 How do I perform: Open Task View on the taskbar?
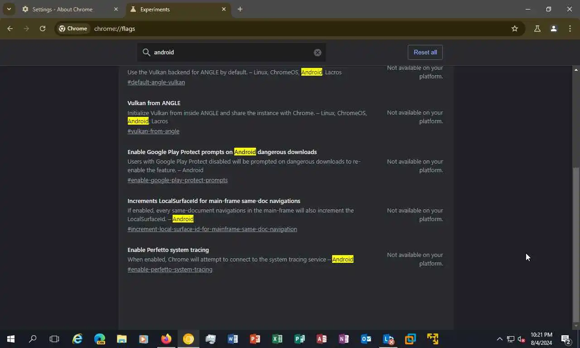tap(54, 339)
